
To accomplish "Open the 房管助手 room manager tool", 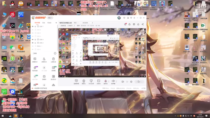I will pyautogui.click(x=44, y=60).
